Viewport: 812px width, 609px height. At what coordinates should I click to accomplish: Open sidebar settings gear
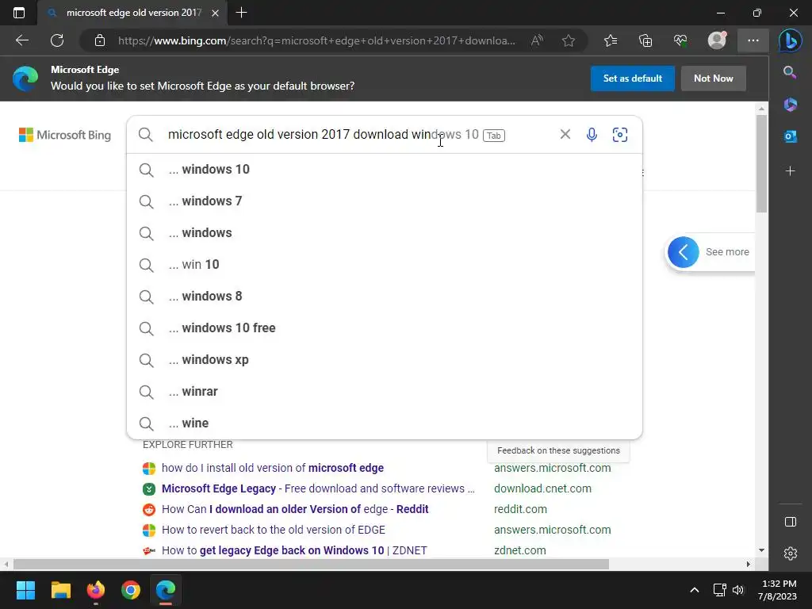[791, 553]
